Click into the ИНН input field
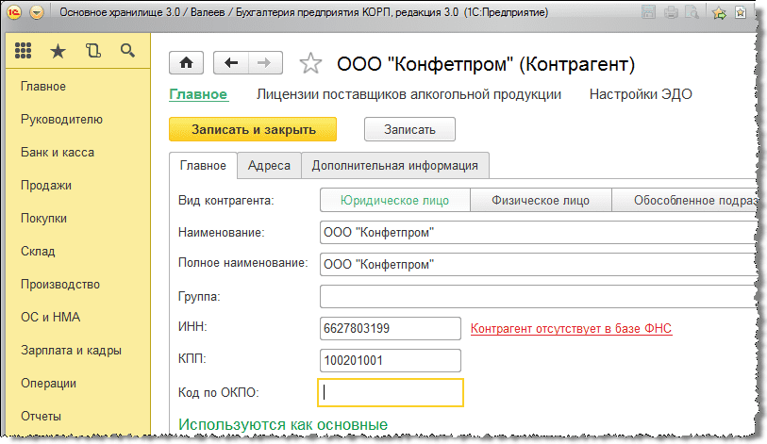 (x=390, y=328)
